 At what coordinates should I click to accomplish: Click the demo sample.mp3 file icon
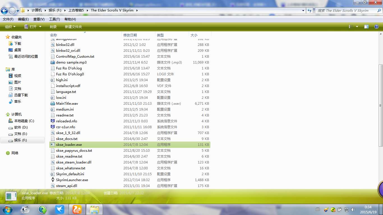pos(53,62)
